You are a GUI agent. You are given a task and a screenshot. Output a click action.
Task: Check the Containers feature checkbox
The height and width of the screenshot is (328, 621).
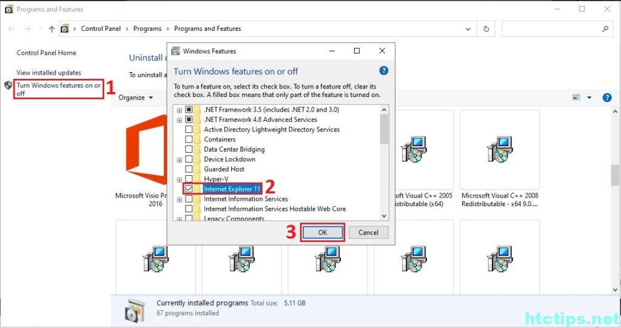pyautogui.click(x=189, y=139)
